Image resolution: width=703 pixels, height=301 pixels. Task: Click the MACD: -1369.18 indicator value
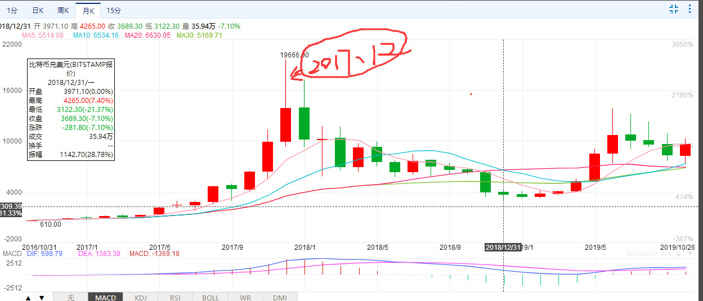(154, 254)
